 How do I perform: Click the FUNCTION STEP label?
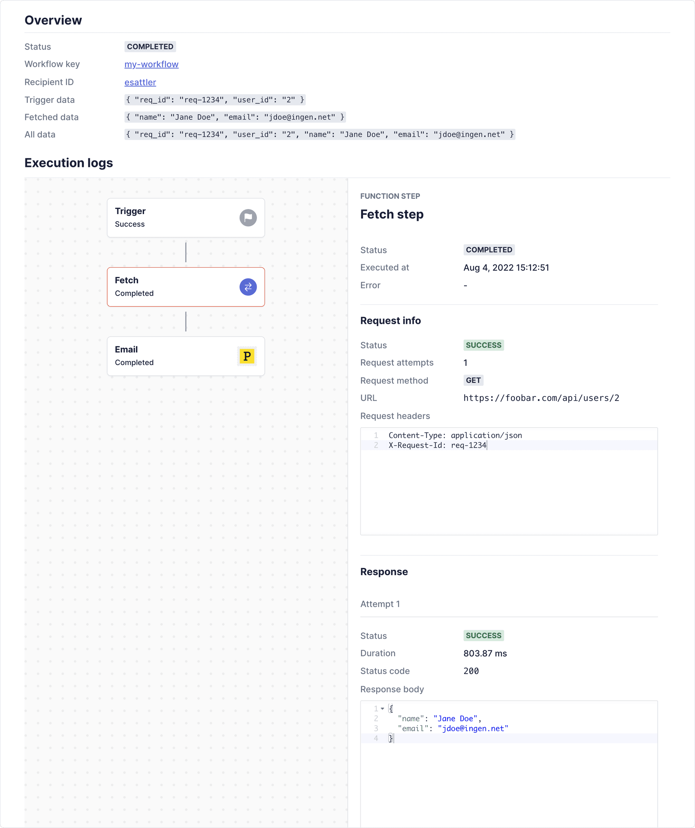389,196
